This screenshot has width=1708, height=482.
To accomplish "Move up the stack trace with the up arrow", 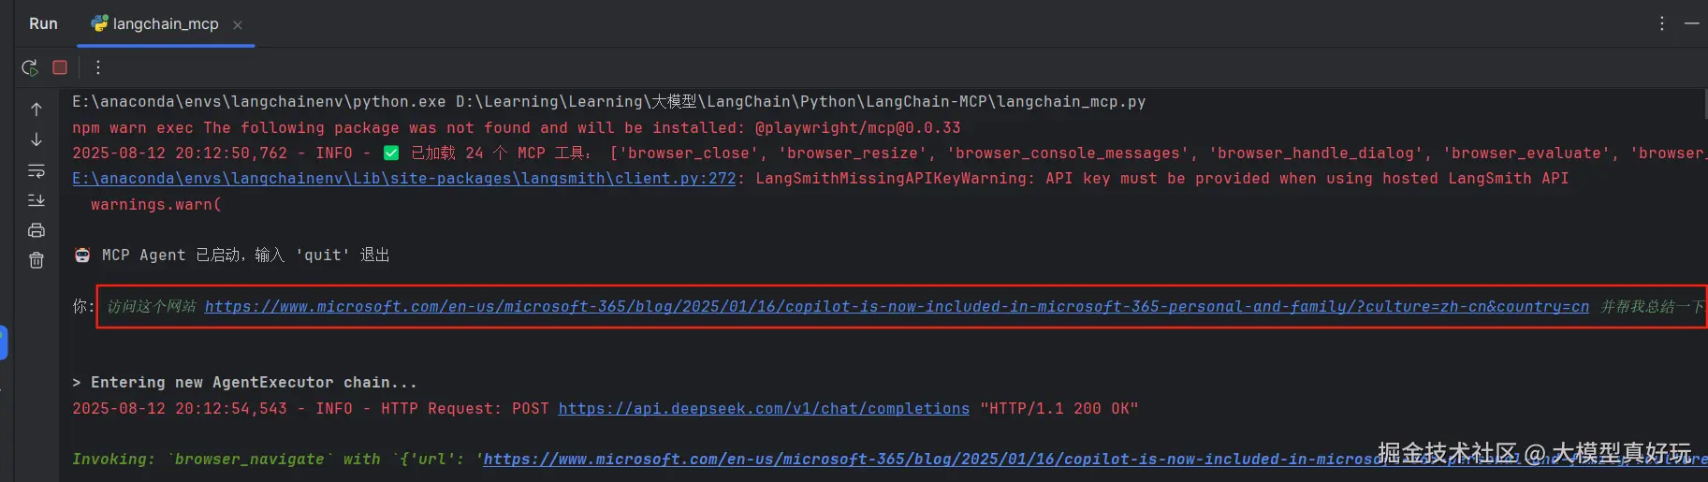I will 36,110.
